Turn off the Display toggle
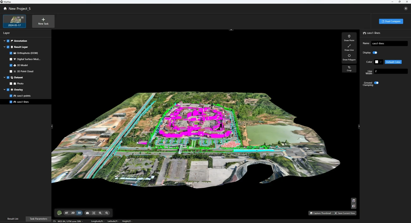 pos(375,53)
